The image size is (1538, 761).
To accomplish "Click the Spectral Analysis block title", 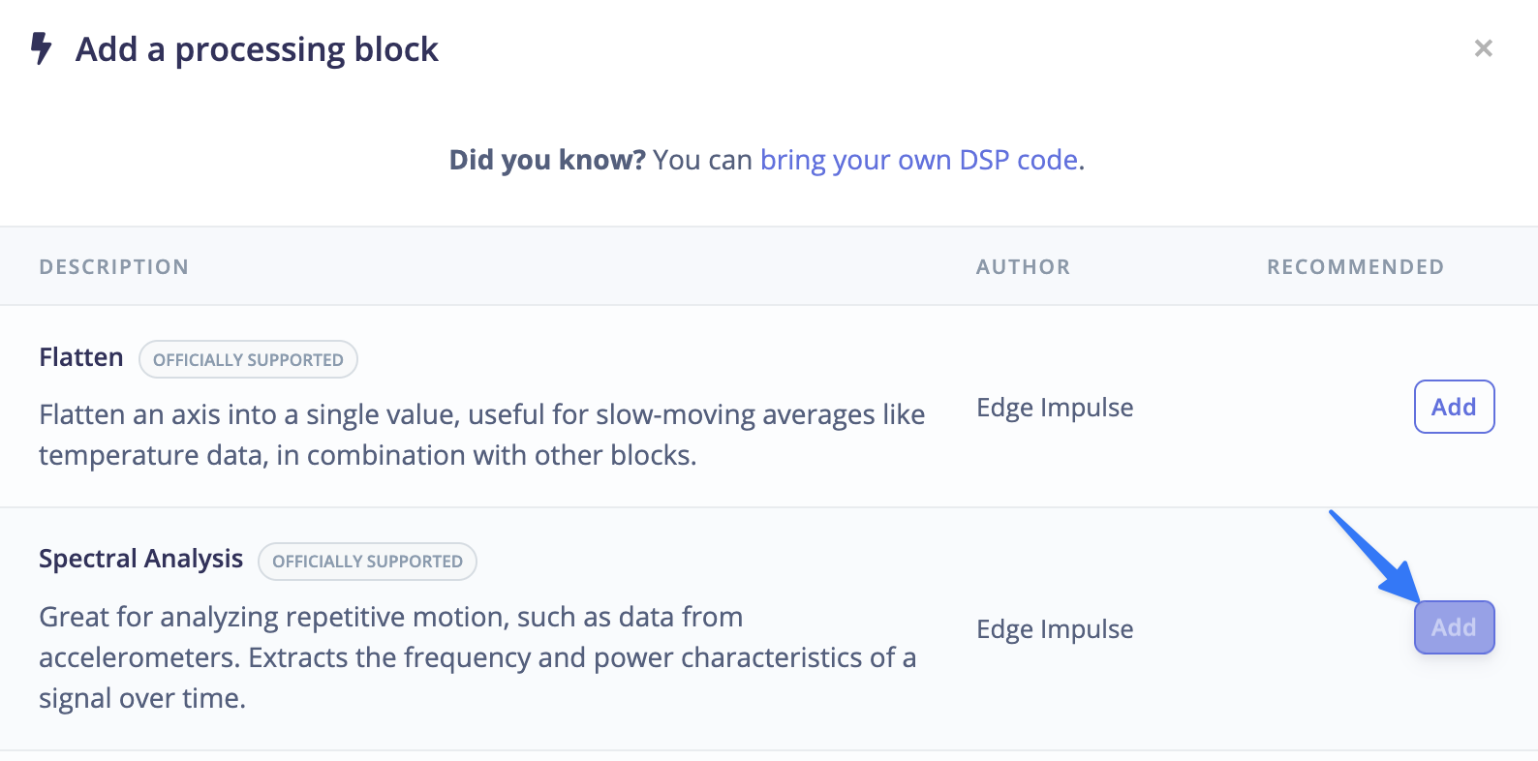I will (140, 559).
